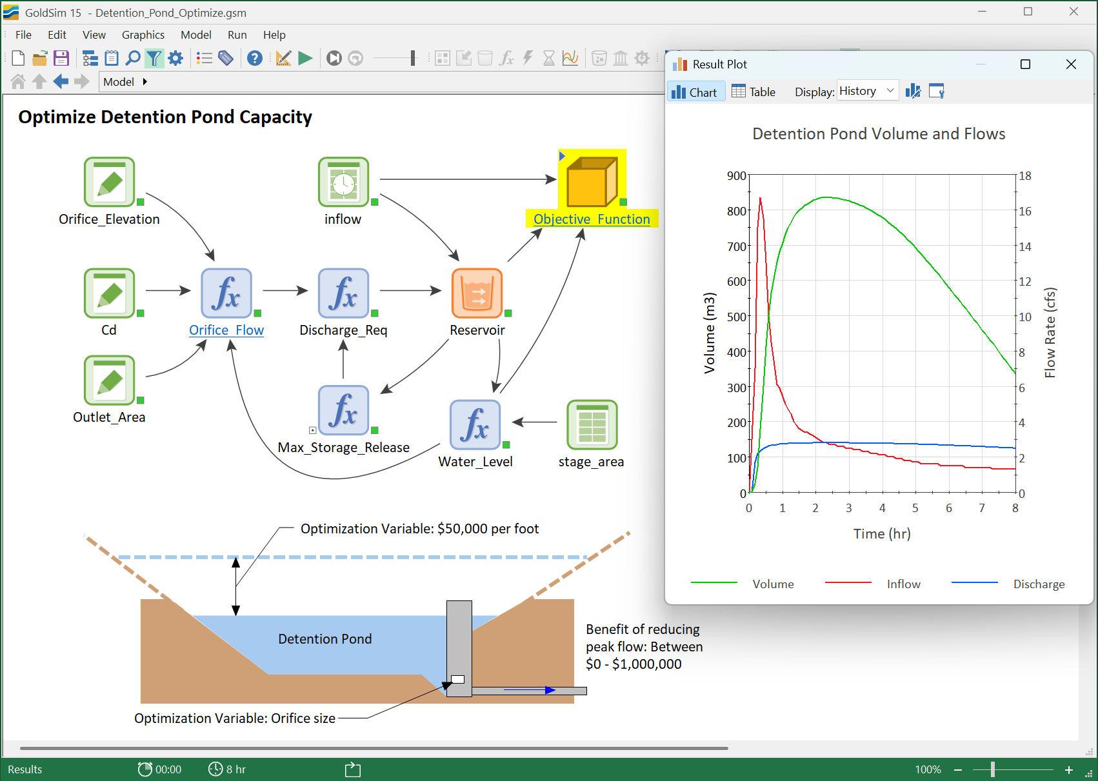
Task: Open the Run menu
Action: (237, 35)
